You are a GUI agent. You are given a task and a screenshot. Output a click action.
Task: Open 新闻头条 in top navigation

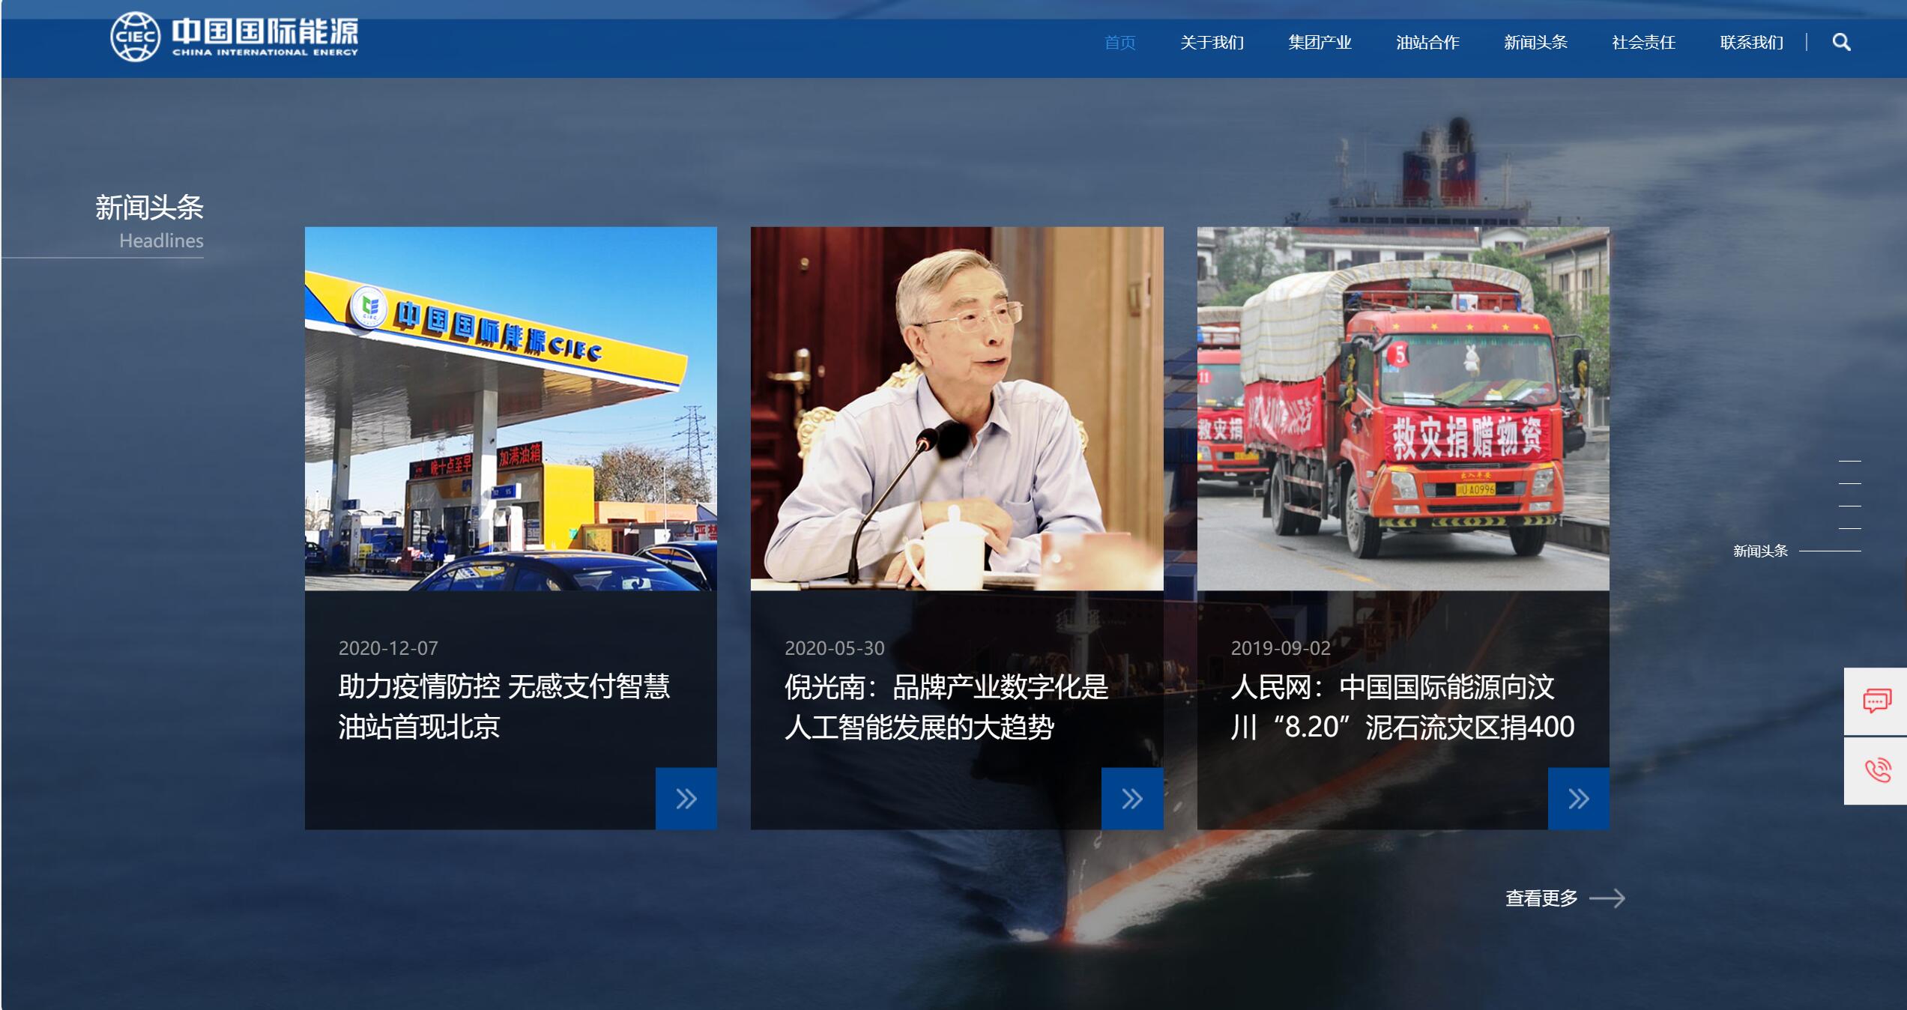[1535, 43]
